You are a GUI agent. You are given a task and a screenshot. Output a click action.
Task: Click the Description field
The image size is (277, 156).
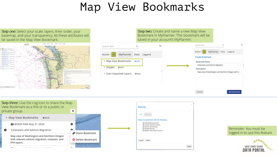tap(218, 72)
